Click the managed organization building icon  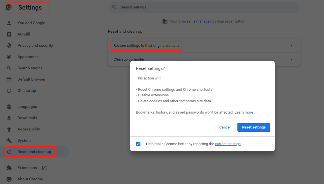(165, 21)
